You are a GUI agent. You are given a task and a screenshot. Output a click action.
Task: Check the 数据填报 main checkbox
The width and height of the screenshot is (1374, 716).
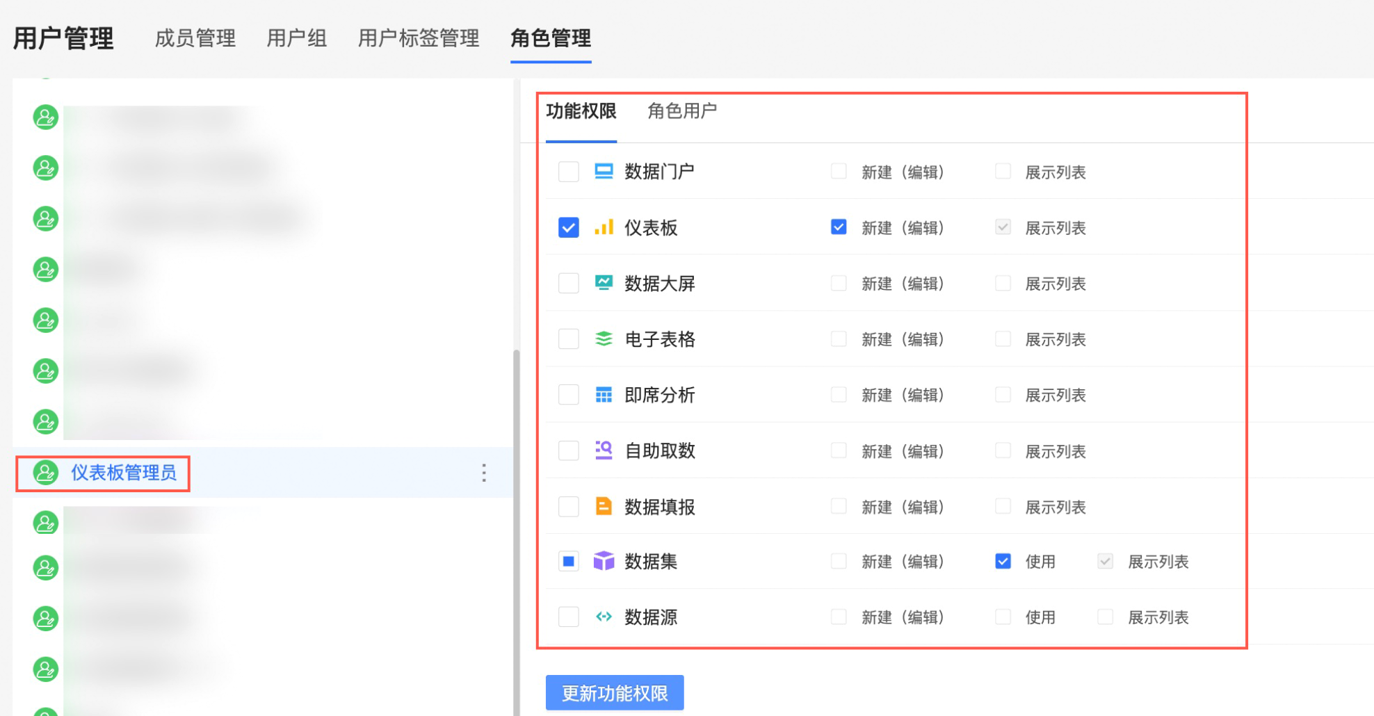click(569, 506)
